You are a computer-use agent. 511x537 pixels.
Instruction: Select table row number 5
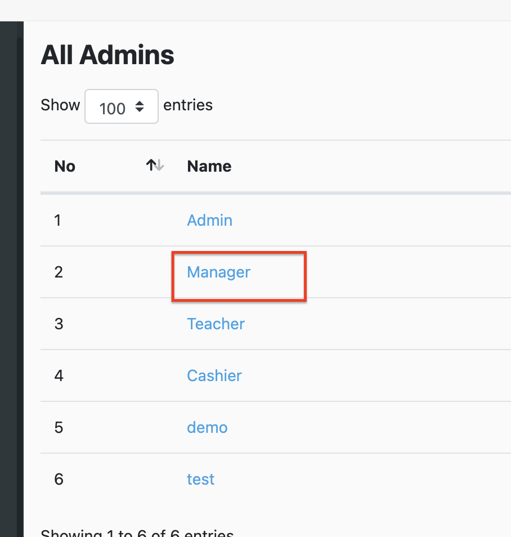point(276,427)
